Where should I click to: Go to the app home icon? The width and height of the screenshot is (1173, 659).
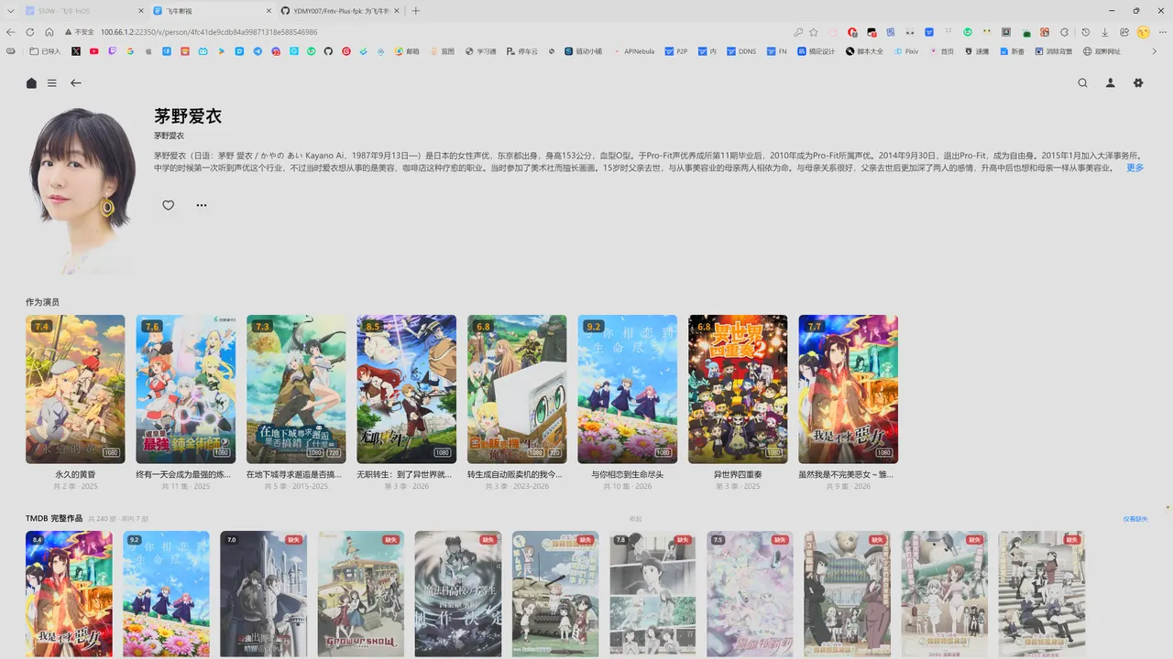[x=31, y=82]
